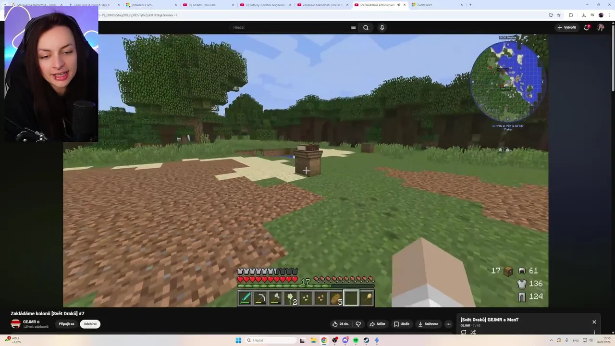The height and width of the screenshot is (346, 615).
Task: Open Chrome from the taskbar
Action: pos(324,340)
